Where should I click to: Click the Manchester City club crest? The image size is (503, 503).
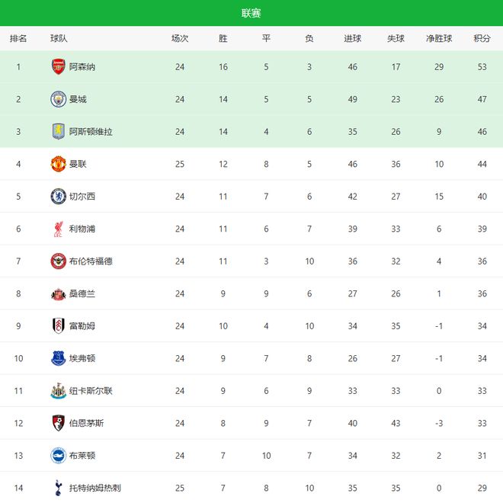(59, 99)
